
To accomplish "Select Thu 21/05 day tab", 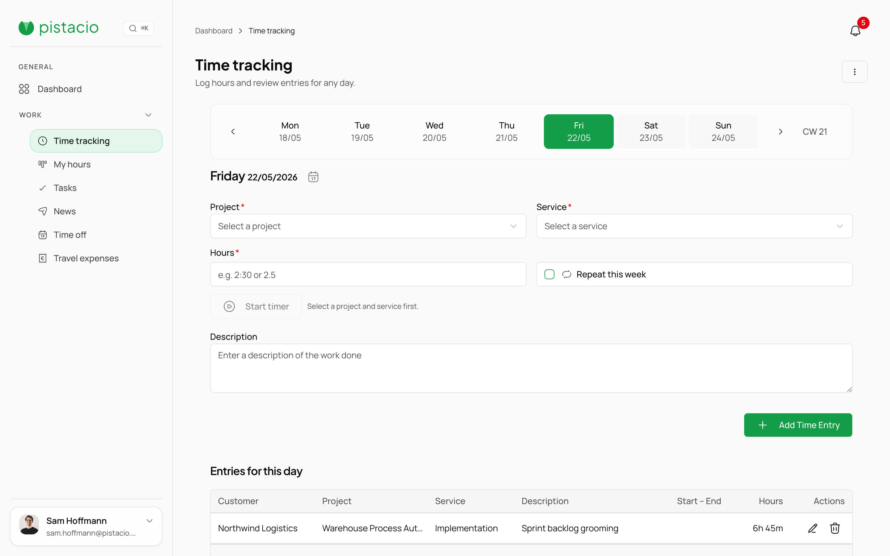I will (x=506, y=132).
